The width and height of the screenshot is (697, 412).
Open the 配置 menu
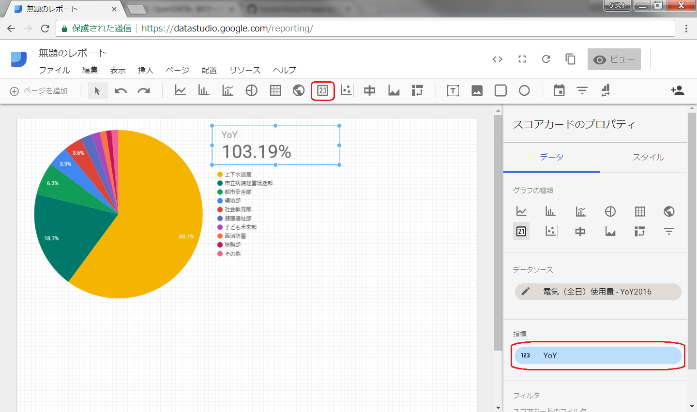click(x=209, y=70)
